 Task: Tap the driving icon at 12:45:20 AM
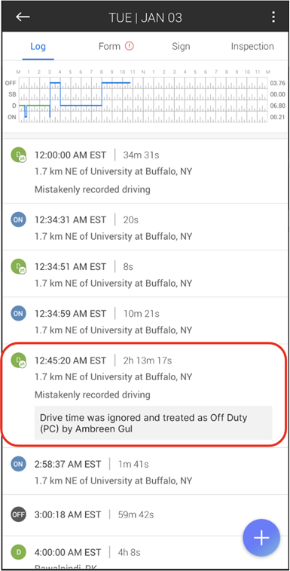(x=18, y=360)
